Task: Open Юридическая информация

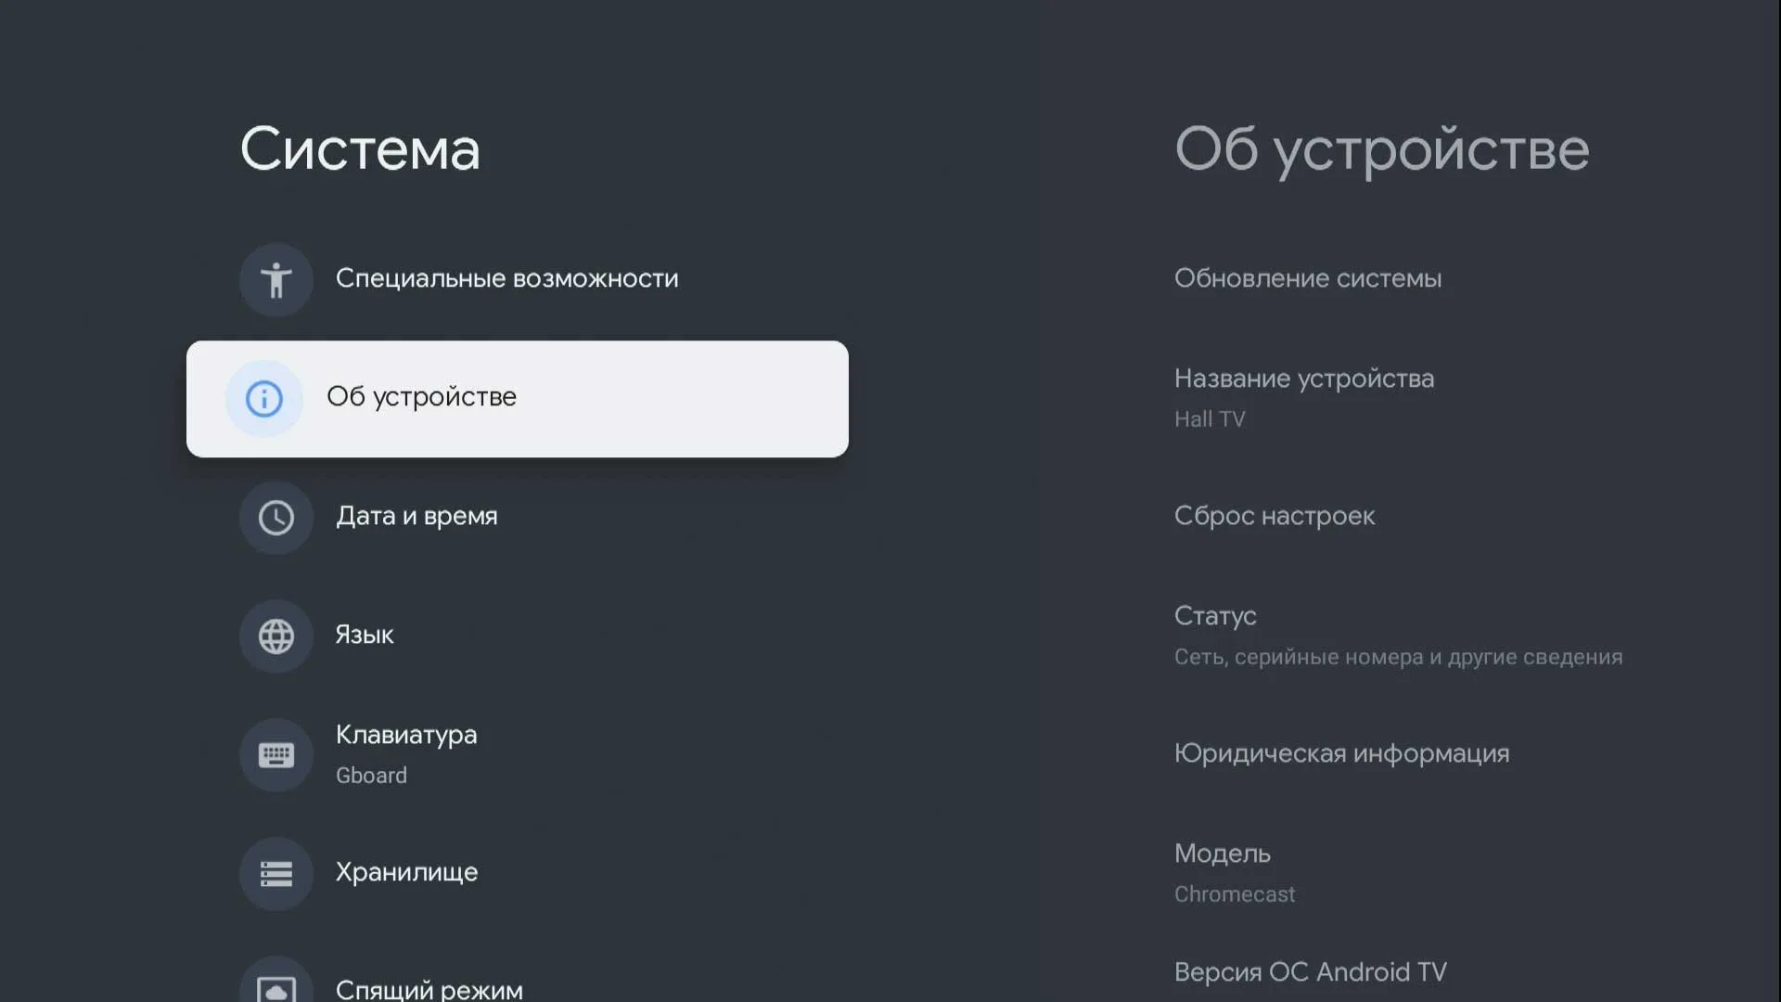Action: (1342, 753)
